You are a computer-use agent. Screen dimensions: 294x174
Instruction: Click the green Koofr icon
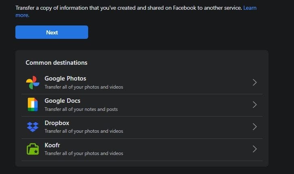(x=32, y=149)
